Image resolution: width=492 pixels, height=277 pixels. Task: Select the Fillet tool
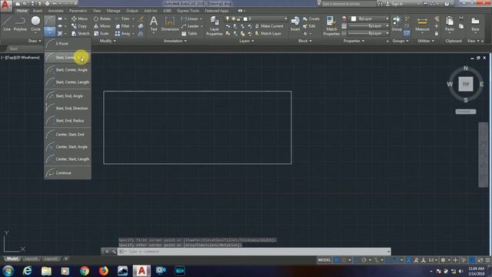pyautogui.click(x=122, y=26)
